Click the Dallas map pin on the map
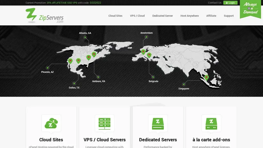Viewport: 263px width, 148px height. (78, 61)
